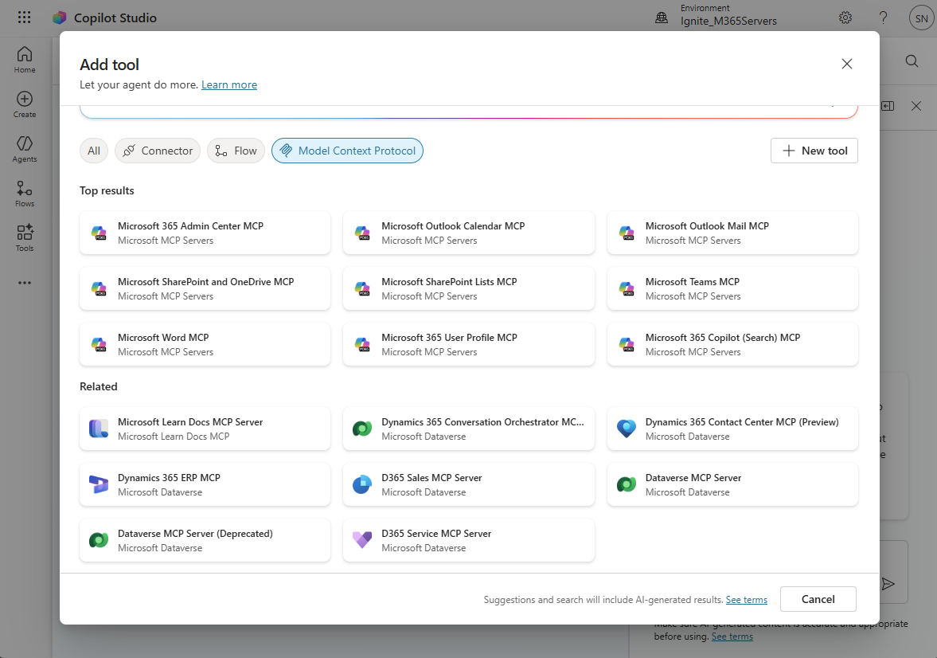Click the New tool button
The height and width of the screenshot is (658, 937).
click(814, 150)
